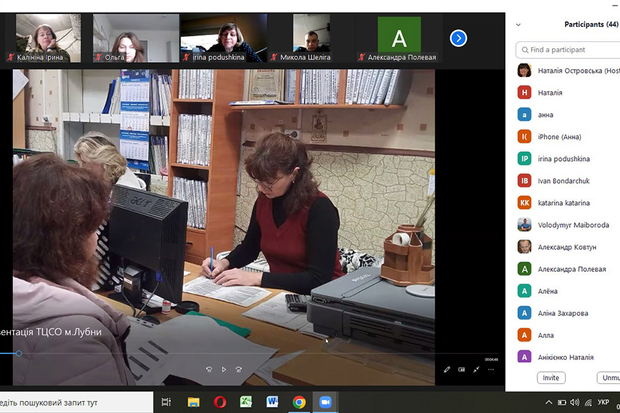This screenshot has height=413, width=620.
Task: Open the three-dots more options menu
Action: (x=490, y=370)
